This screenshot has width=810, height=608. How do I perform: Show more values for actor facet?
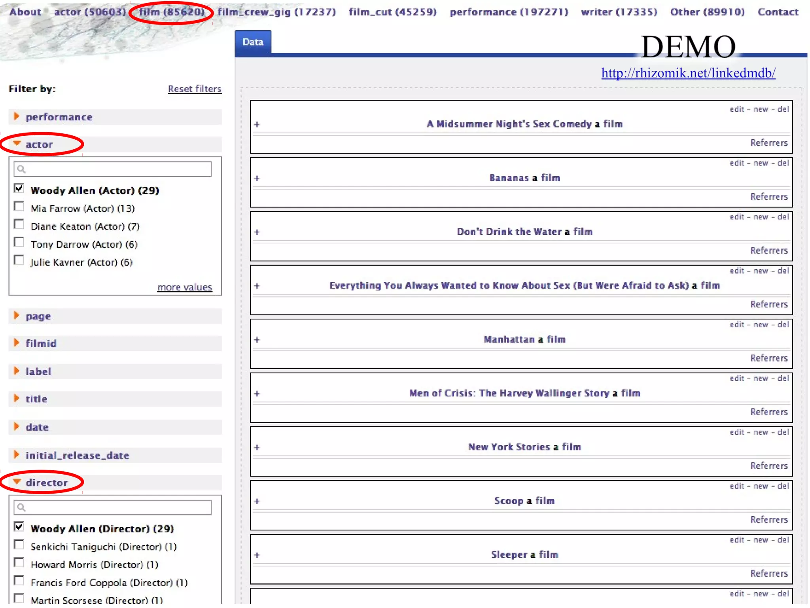coord(184,287)
